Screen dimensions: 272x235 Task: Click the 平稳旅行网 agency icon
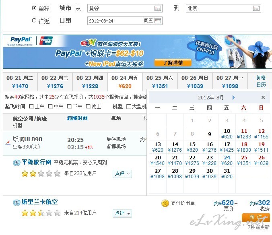(16, 163)
